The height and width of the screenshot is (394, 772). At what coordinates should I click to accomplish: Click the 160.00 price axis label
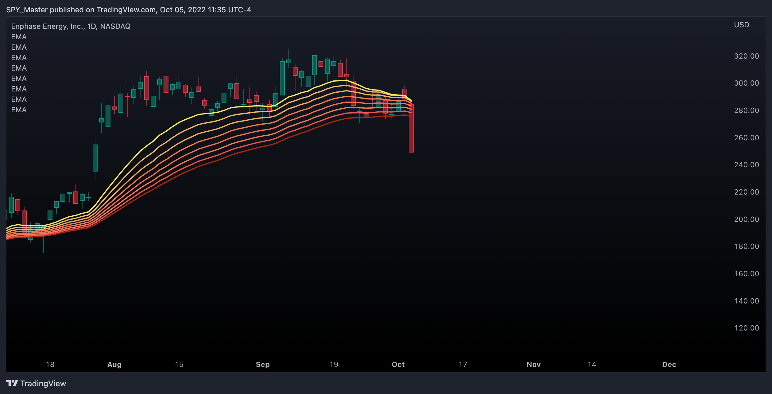coord(747,274)
